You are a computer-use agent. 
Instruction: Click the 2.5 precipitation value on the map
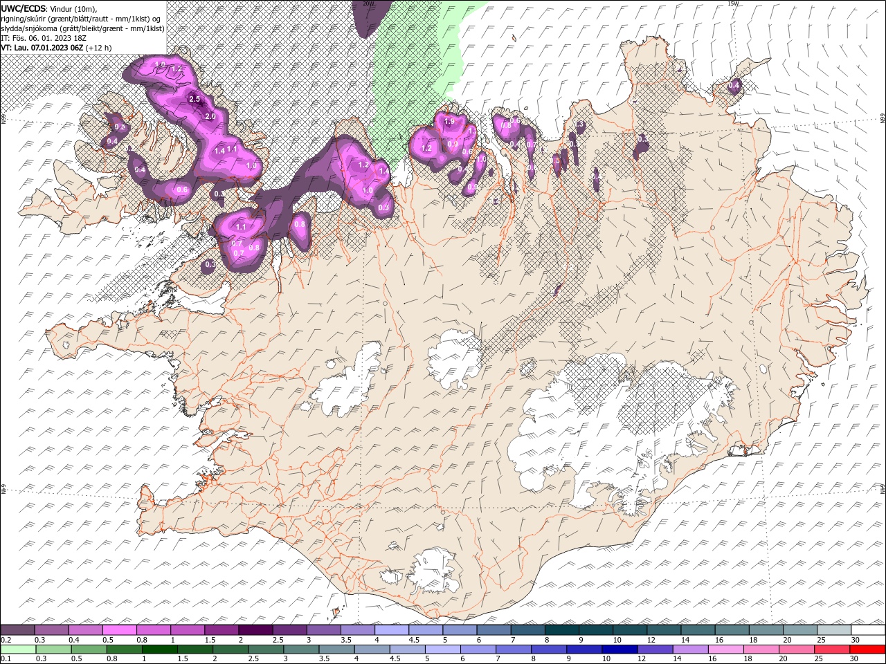click(x=195, y=99)
